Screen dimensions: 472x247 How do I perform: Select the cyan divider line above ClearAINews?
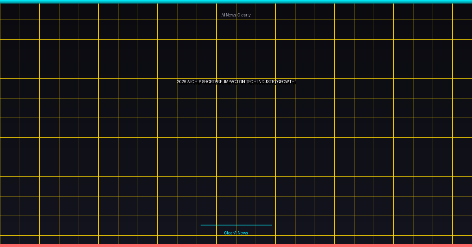236,225
